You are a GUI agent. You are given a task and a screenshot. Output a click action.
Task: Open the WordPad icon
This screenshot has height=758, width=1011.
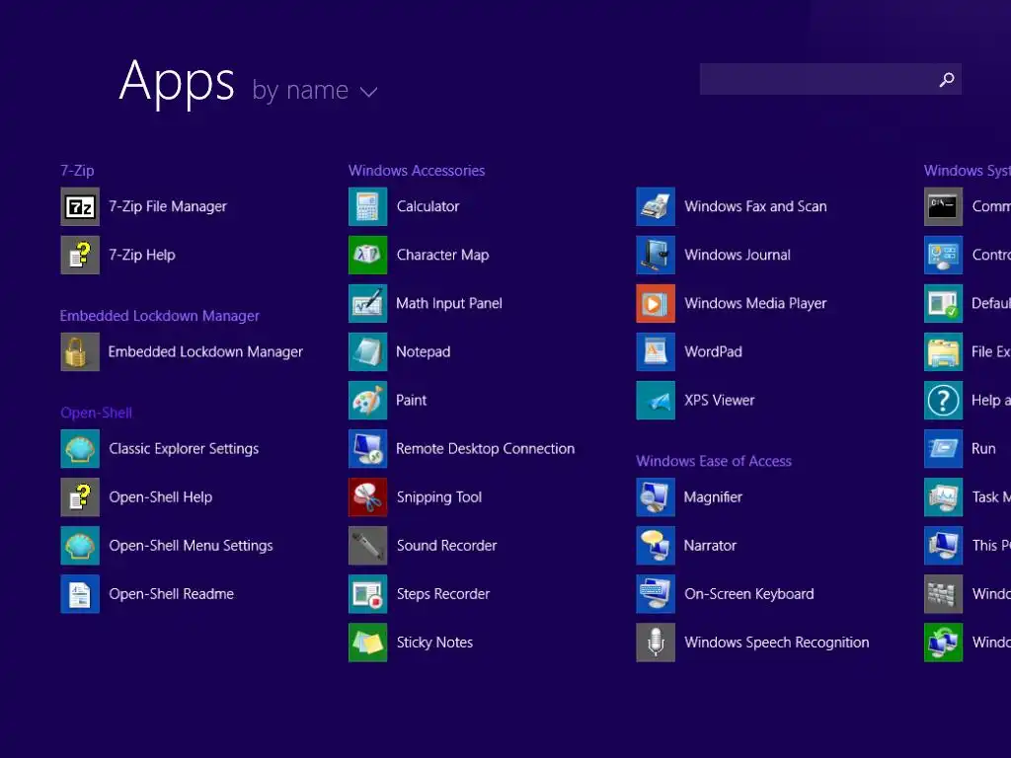click(x=656, y=352)
